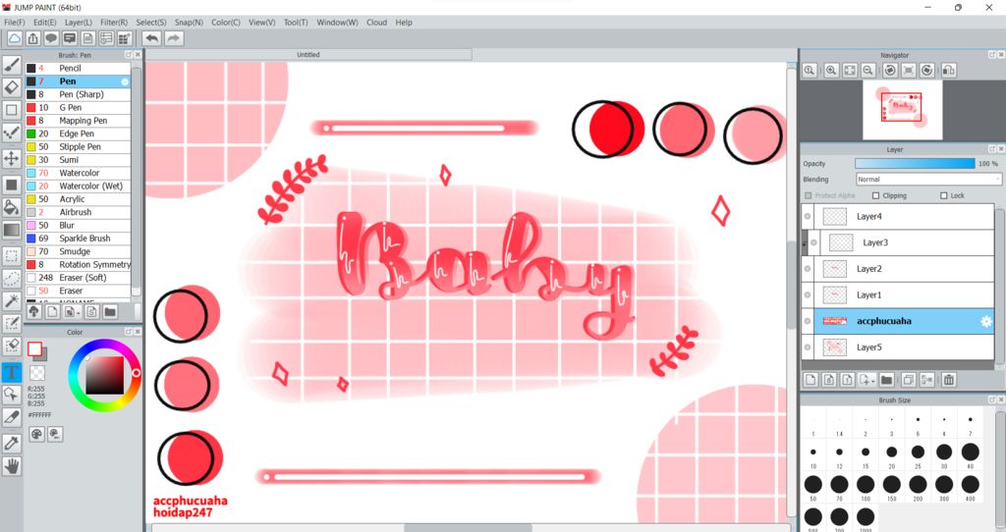The width and height of the screenshot is (1006, 532).
Task: Zoom out using the Navigator magnifier minus
Action: 868,71
